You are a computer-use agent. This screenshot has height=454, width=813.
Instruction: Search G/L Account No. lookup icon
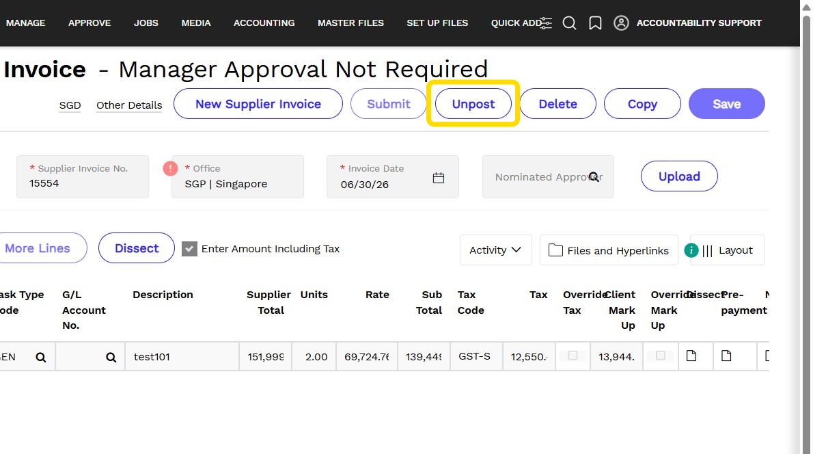pyautogui.click(x=111, y=357)
